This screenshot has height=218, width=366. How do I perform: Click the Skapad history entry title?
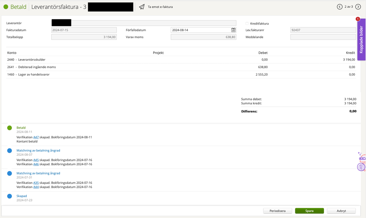22,196
